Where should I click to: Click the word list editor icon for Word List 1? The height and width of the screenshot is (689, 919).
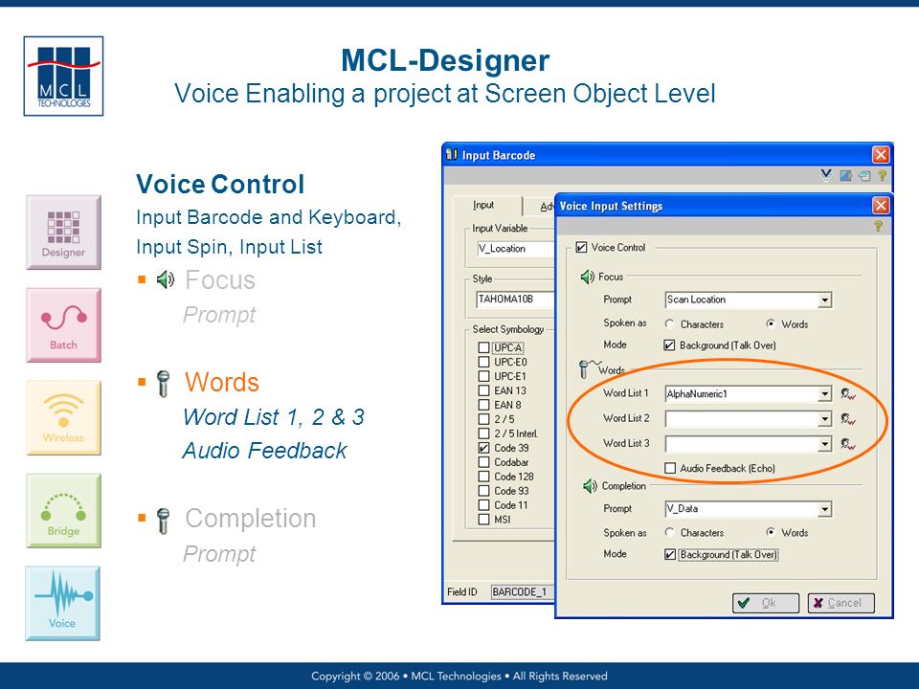tap(847, 393)
